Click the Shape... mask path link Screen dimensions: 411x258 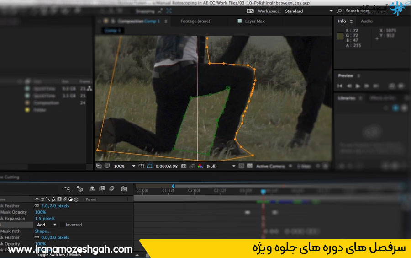pyautogui.click(x=42, y=231)
